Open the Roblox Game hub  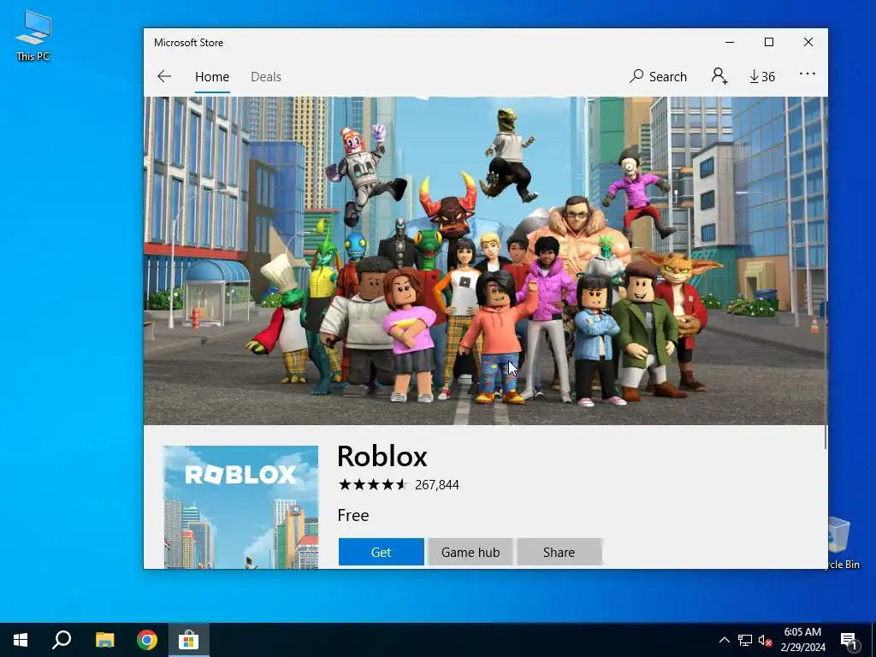tap(471, 552)
